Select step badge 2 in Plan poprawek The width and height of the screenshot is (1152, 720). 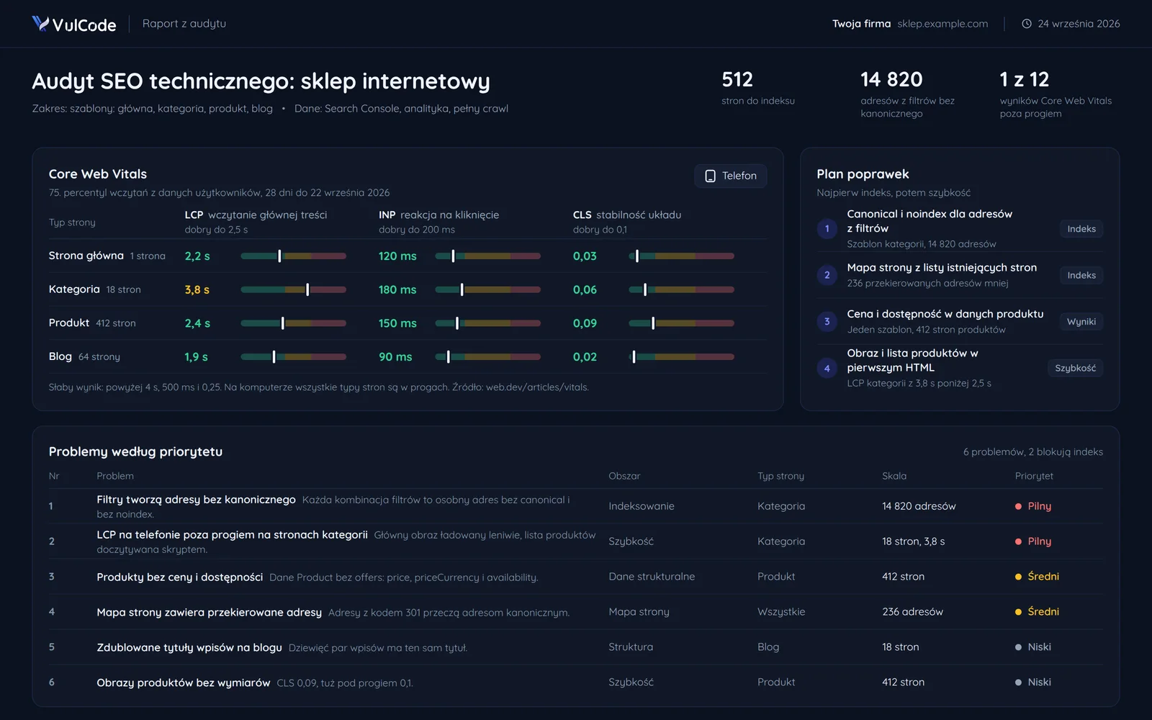(x=827, y=275)
